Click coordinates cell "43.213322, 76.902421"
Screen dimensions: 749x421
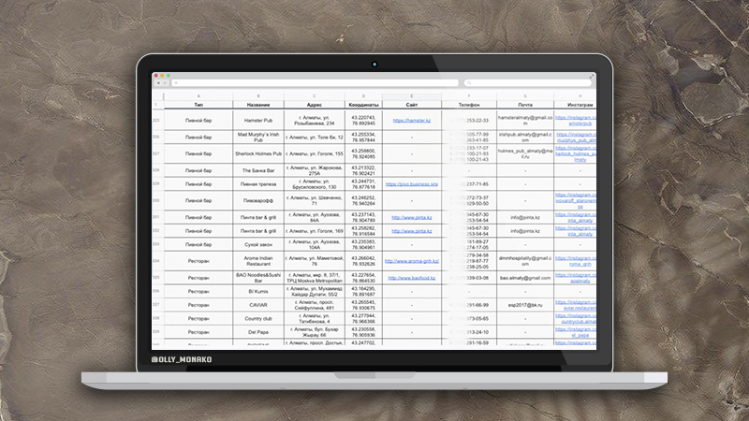pyautogui.click(x=363, y=170)
